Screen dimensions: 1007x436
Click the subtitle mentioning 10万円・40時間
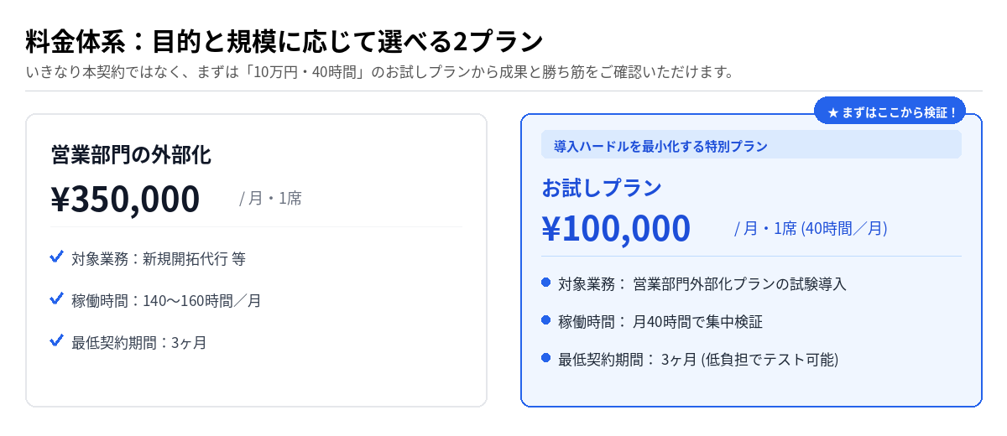tap(379, 71)
